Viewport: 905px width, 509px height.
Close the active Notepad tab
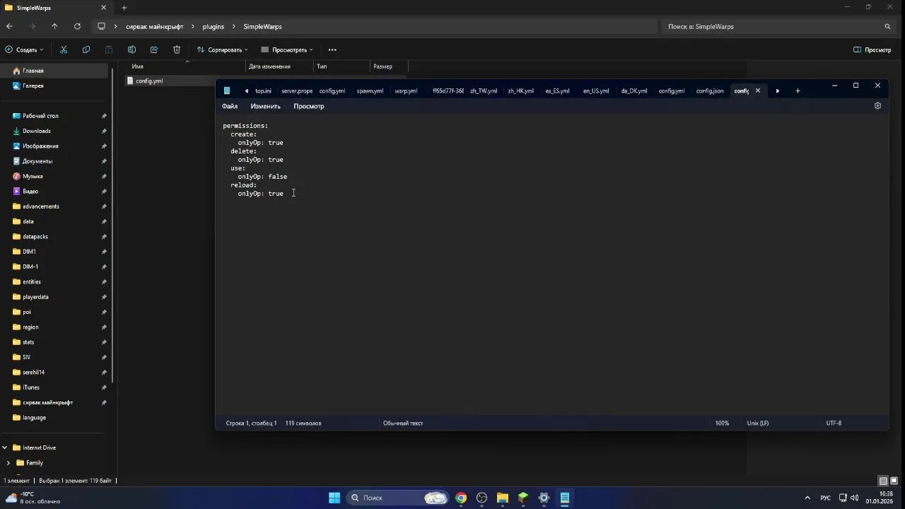[x=757, y=90]
